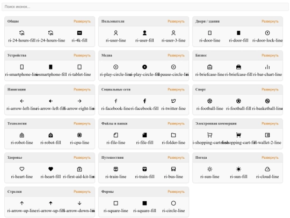The image size is (290, 218).
Task: Select the ri-facebook-fill icon
Action: pyautogui.click(x=144, y=101)
